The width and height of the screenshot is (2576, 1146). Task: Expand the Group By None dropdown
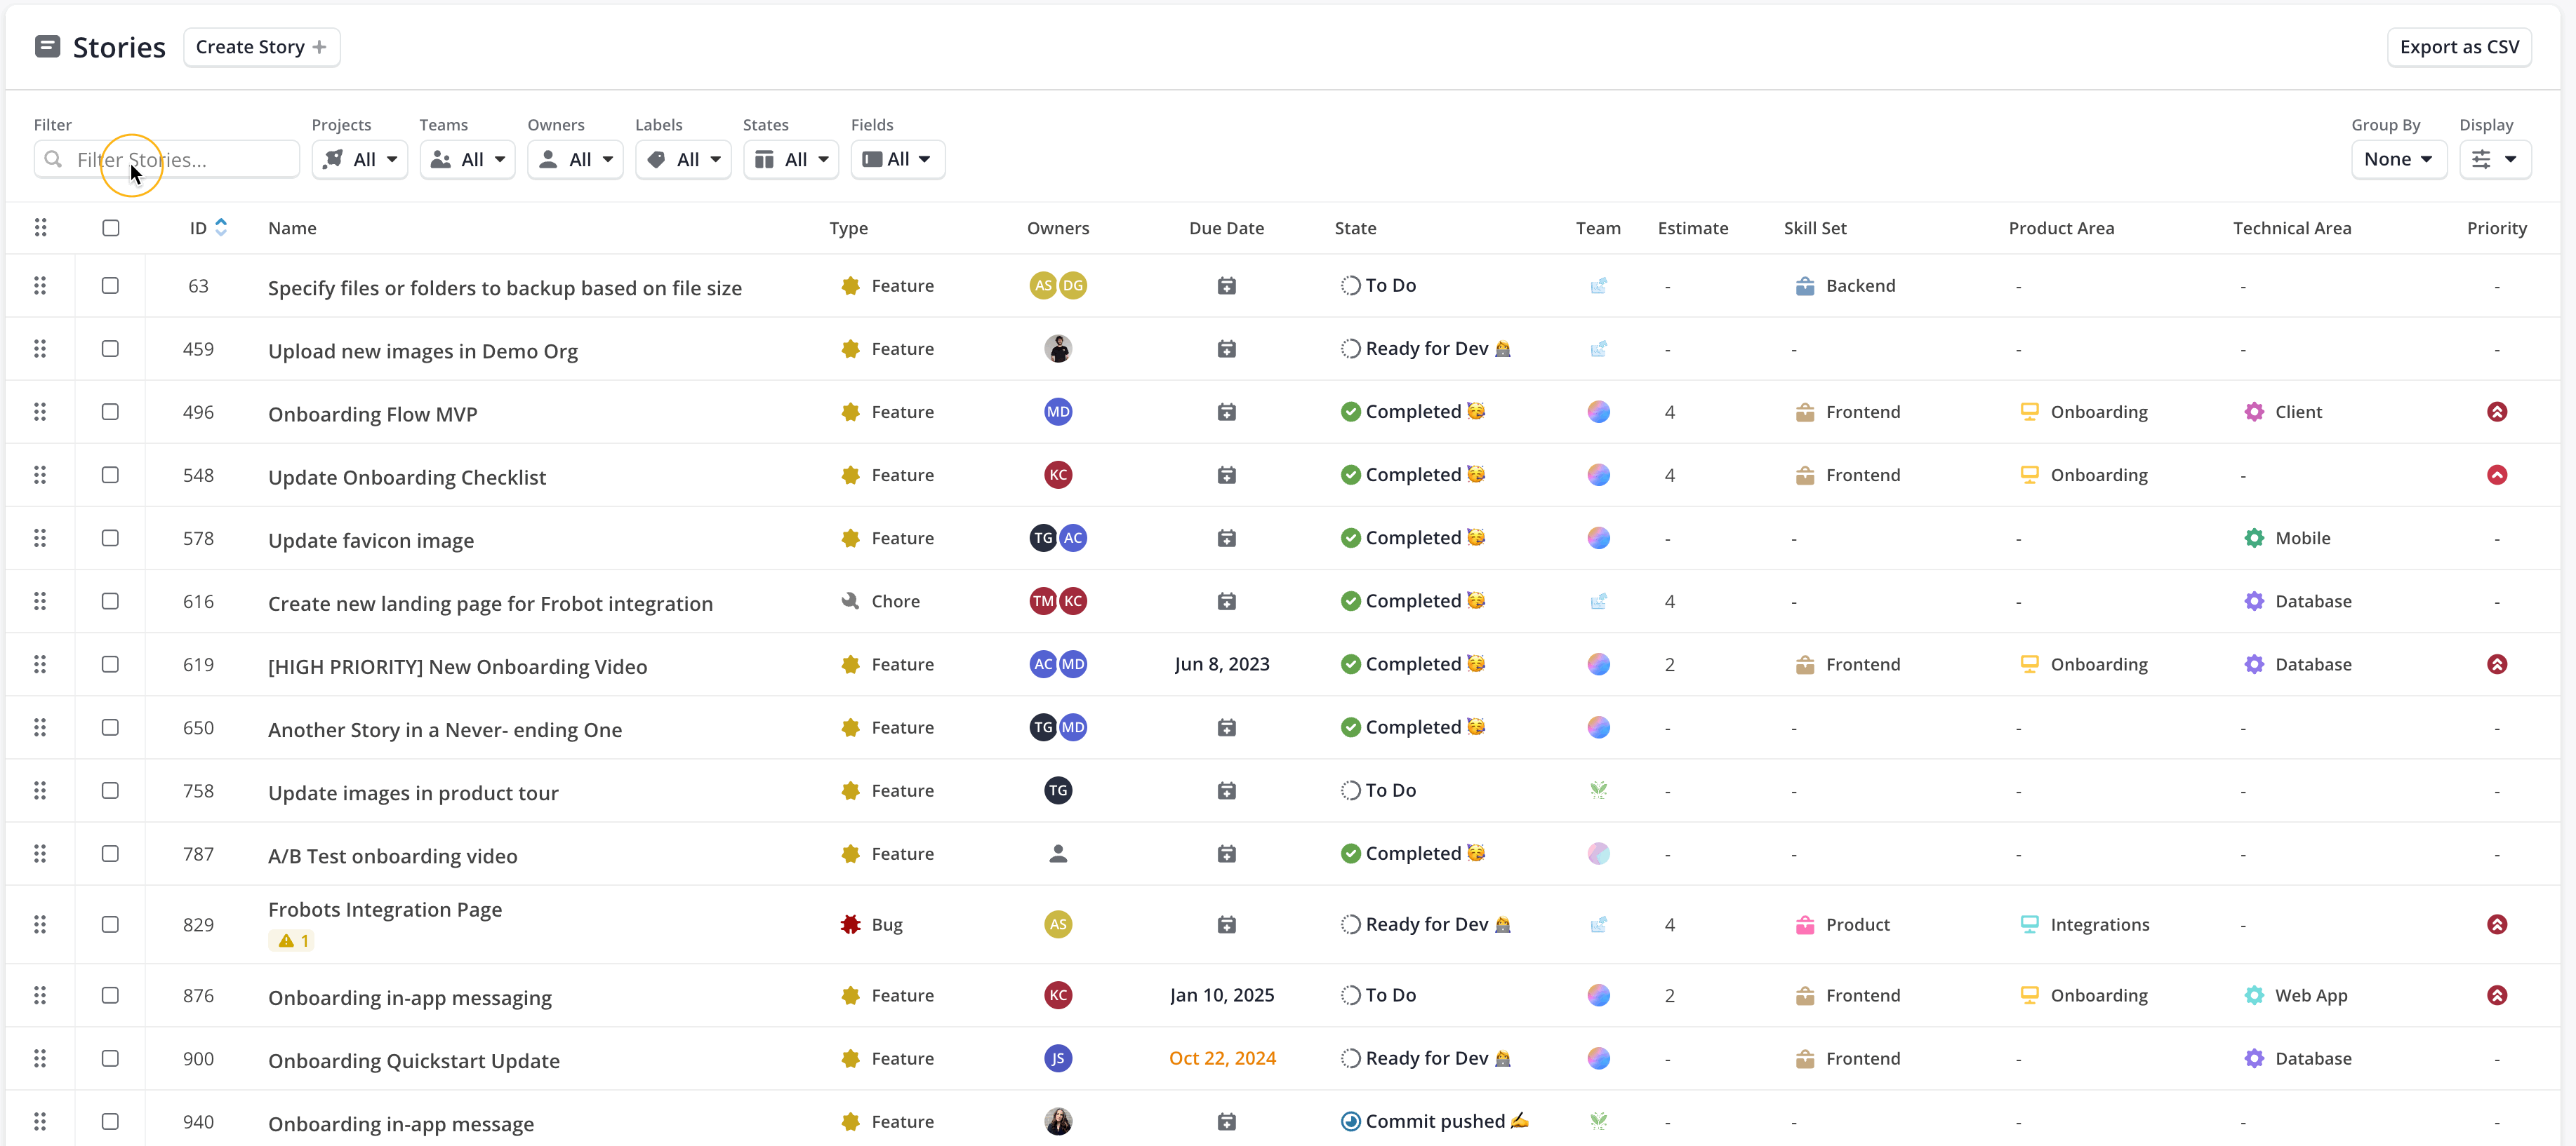pyautogui.click(x=2398, y=159)
